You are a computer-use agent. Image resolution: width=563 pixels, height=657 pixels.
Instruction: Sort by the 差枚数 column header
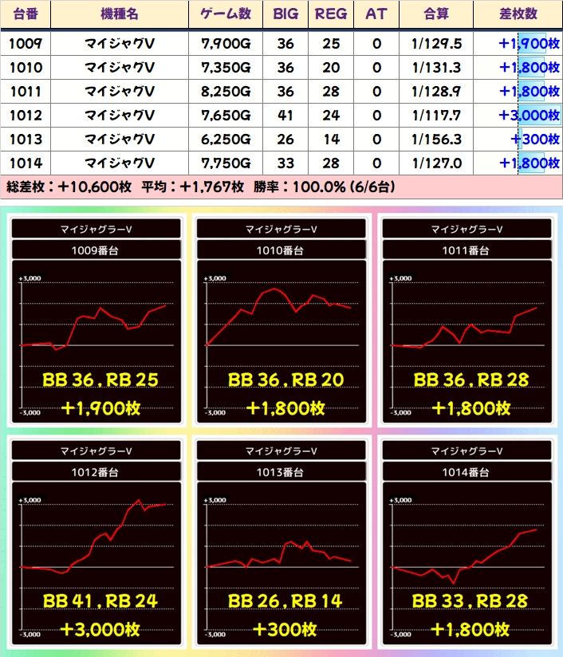coord(518,14)
